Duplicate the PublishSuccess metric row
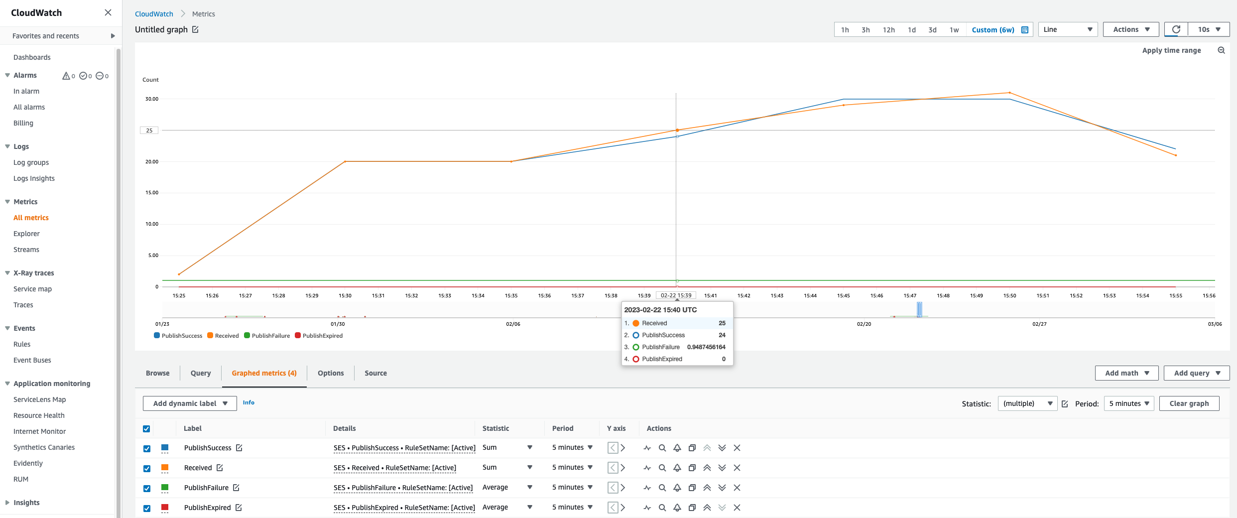This screenshot has width=1237, height=518. click(x=692, y=448)
